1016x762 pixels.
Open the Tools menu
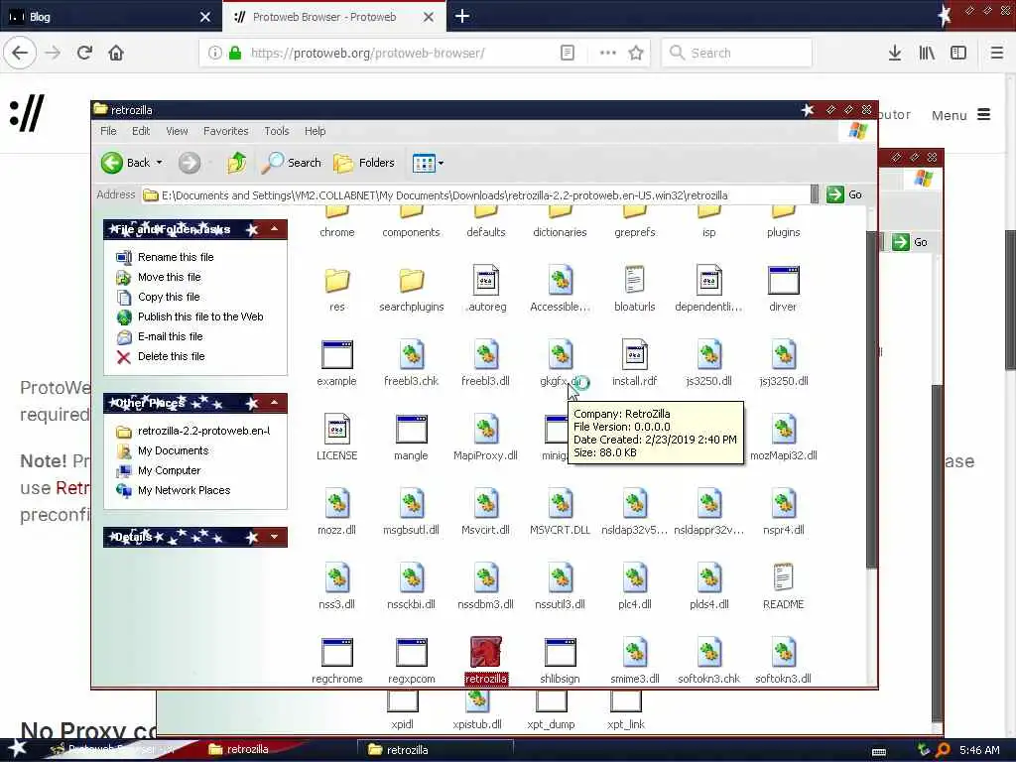(277, 131)
